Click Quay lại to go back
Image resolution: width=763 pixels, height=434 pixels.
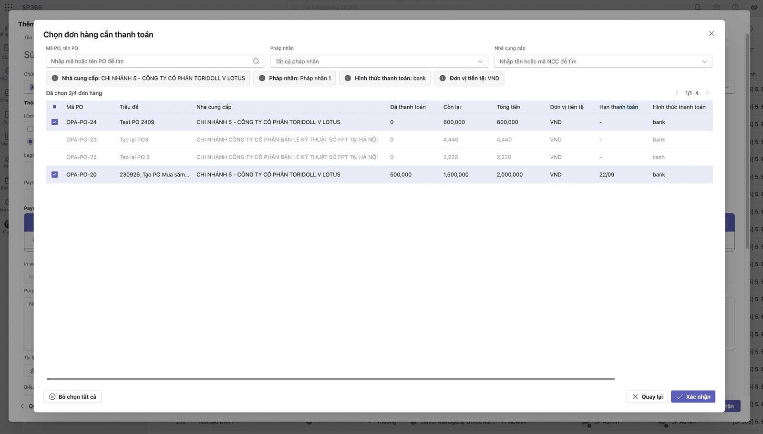click(648, 397)
